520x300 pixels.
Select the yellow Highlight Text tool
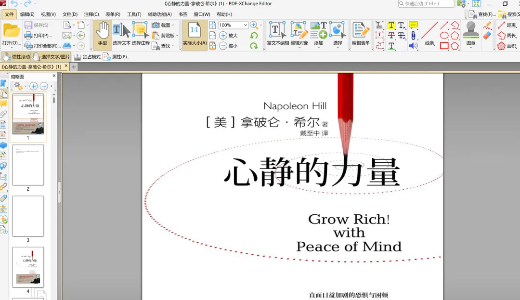pyautogui.click(x=391, y=25)
